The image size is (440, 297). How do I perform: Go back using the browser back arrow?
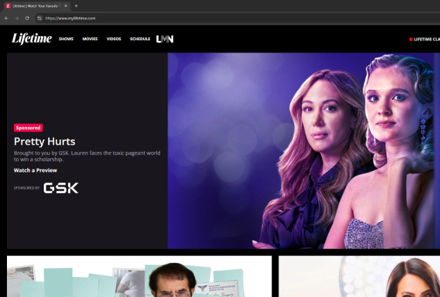point(6,18)
